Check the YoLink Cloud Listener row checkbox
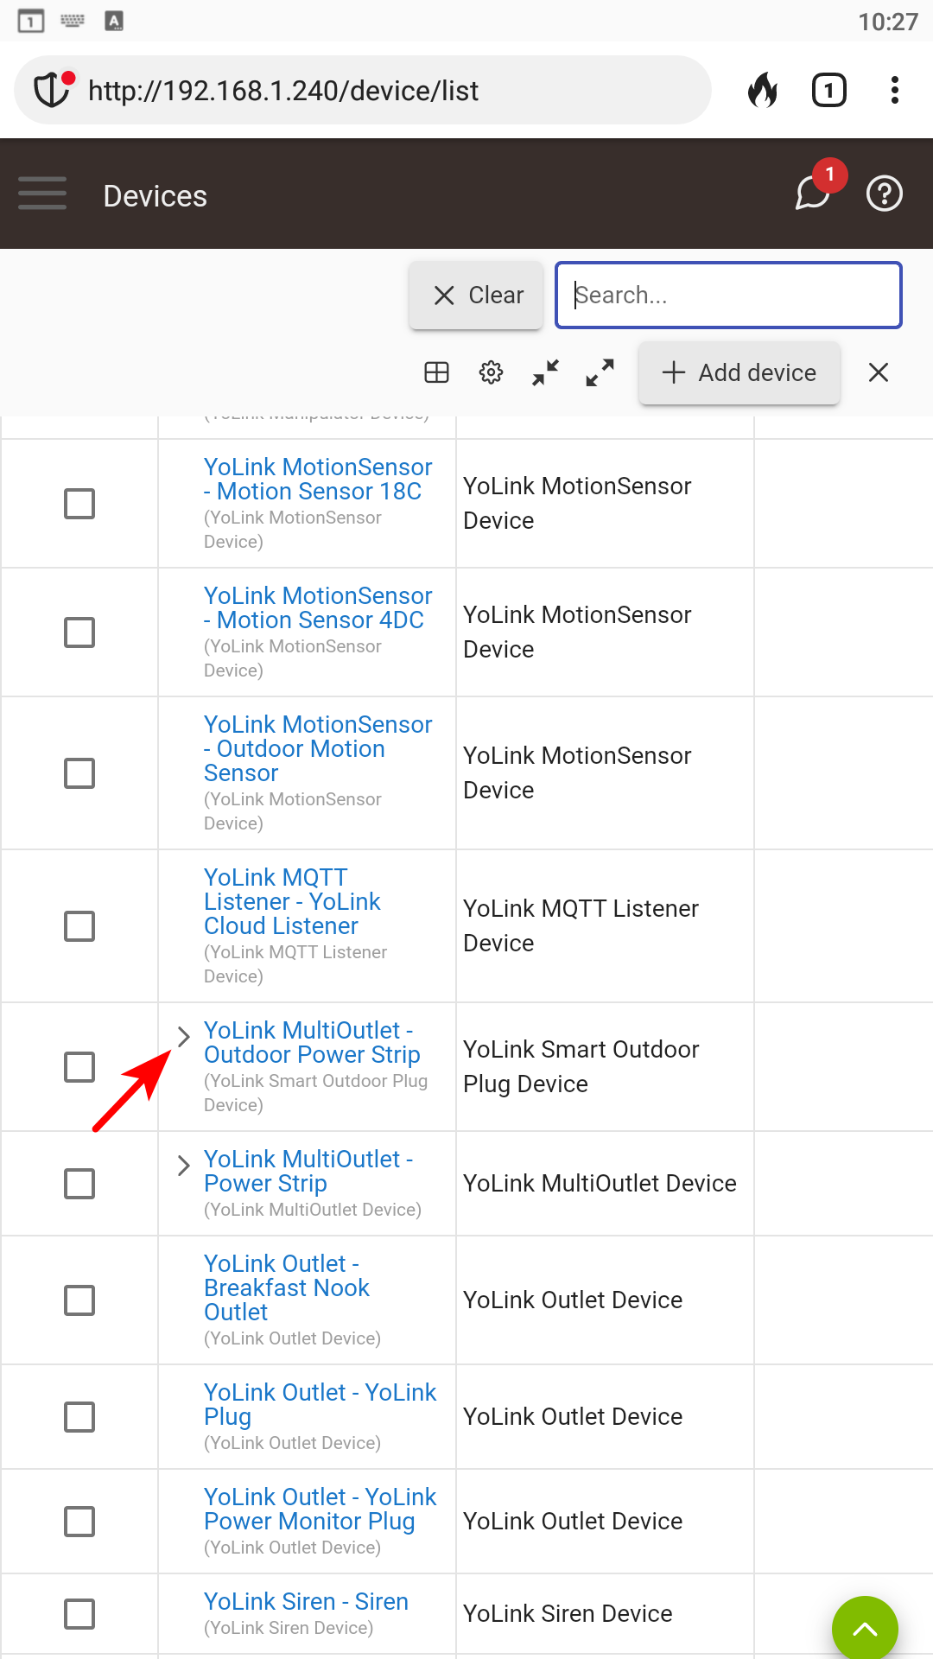The image size is (933, 1659). (79, 926)
